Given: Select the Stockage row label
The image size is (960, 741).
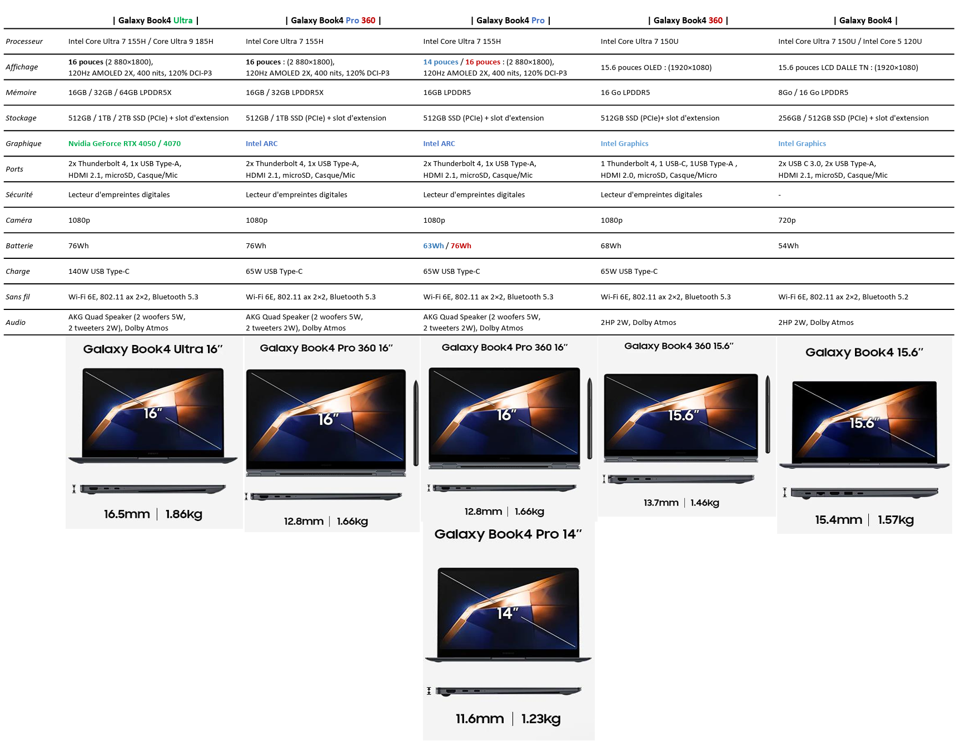Looking at the screenshot, I should 21,118.
